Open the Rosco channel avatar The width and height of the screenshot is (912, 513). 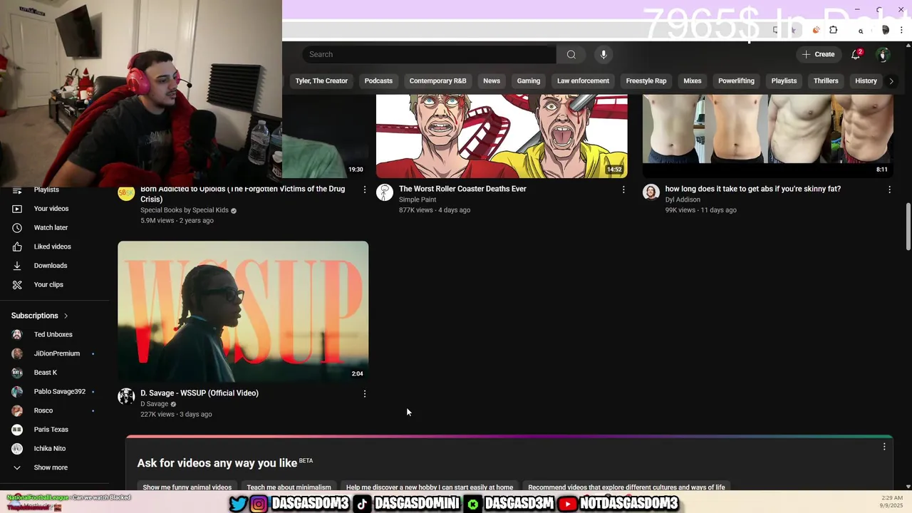tap(17, 410)
